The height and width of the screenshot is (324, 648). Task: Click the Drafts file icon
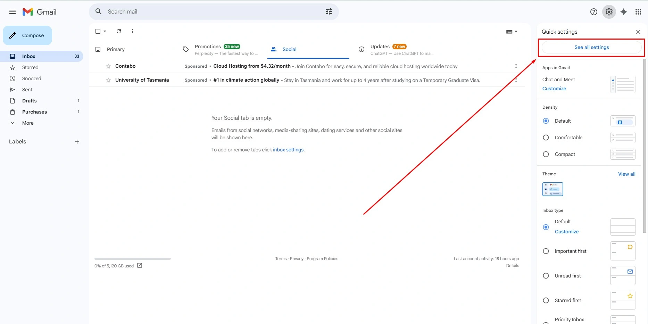tap(13, 101)
